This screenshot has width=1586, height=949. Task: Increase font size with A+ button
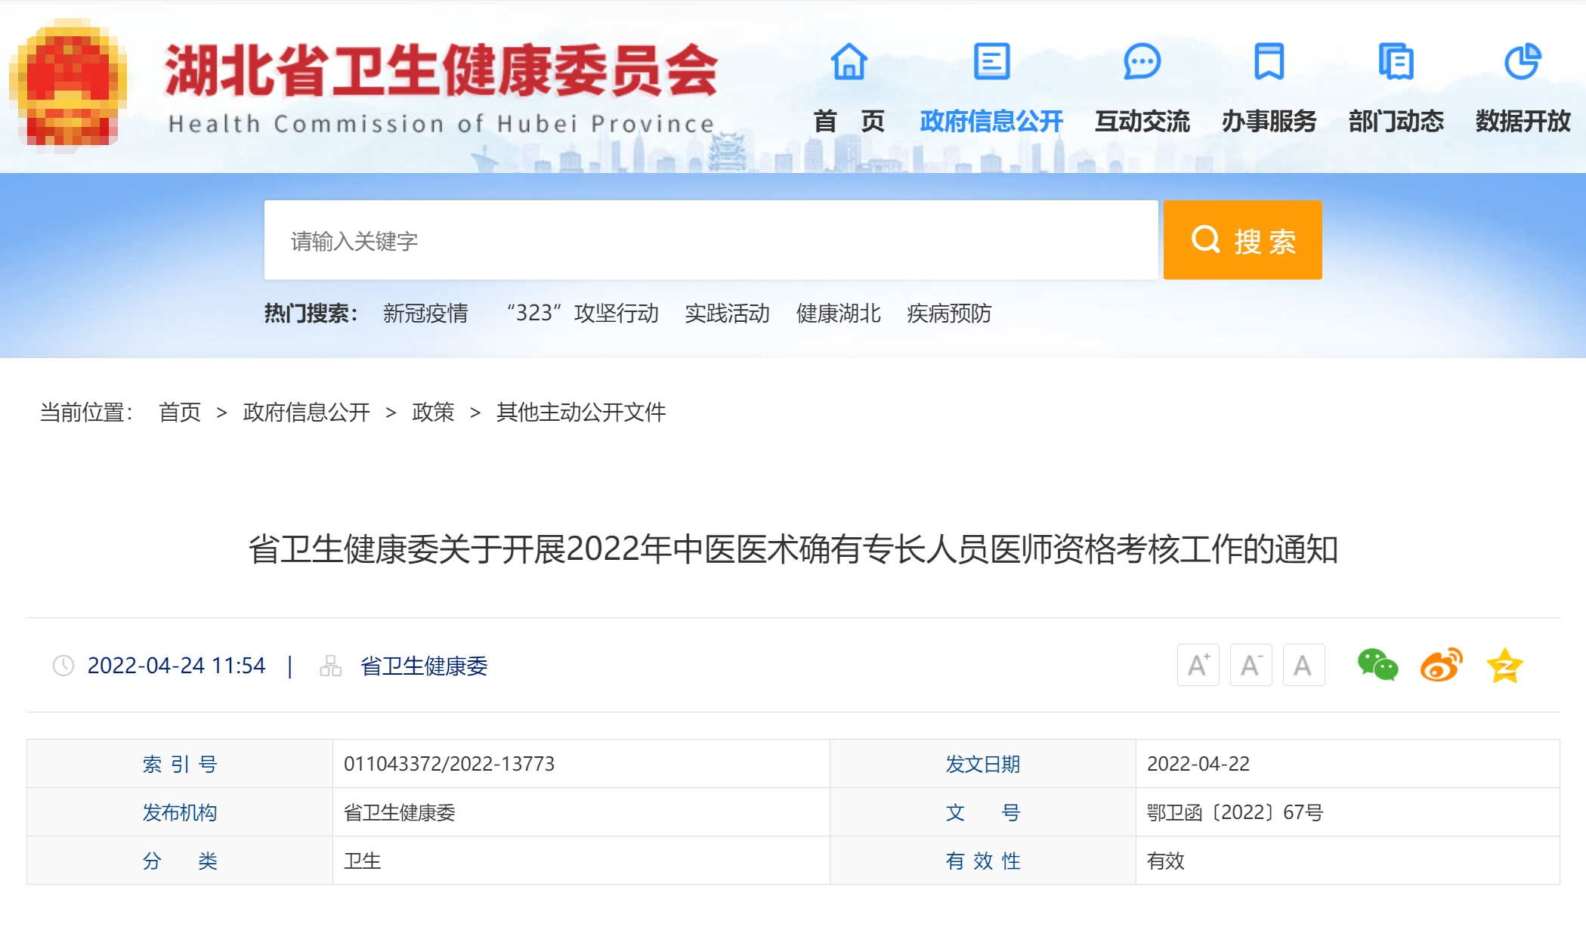coord(1198,666)
